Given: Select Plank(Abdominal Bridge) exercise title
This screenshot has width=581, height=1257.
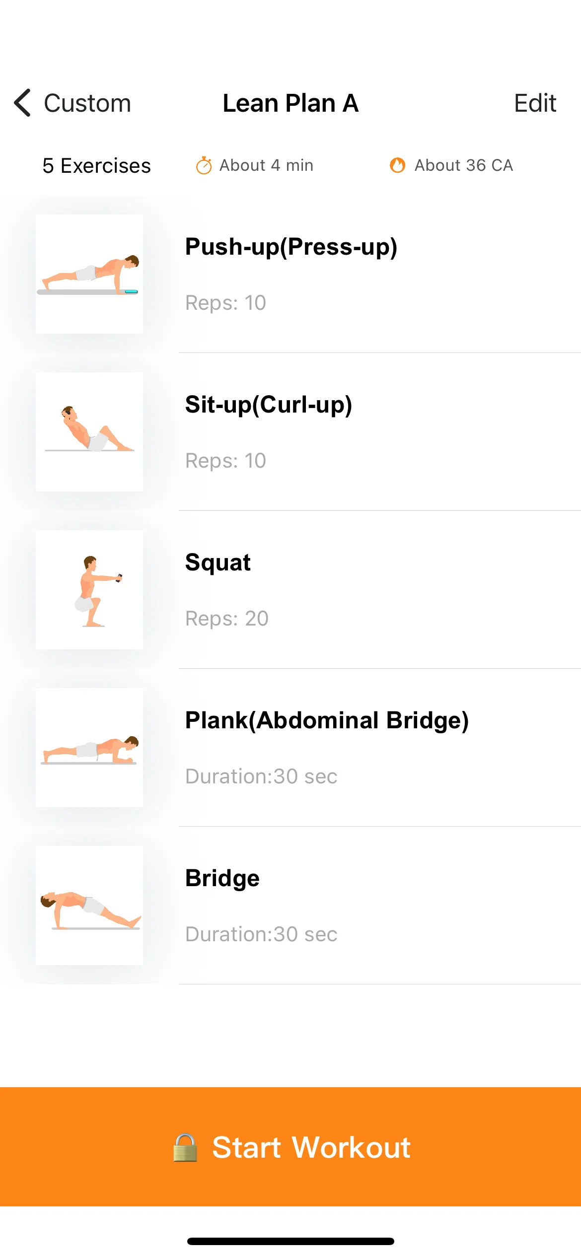Looking at the screenshot, I should point(327,720).
